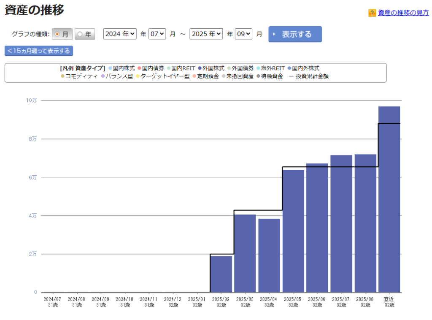Click the yellow question mark help icon
Image resolution: width=432 pixels, height=320 pixels.
click(x=372, y=13)
